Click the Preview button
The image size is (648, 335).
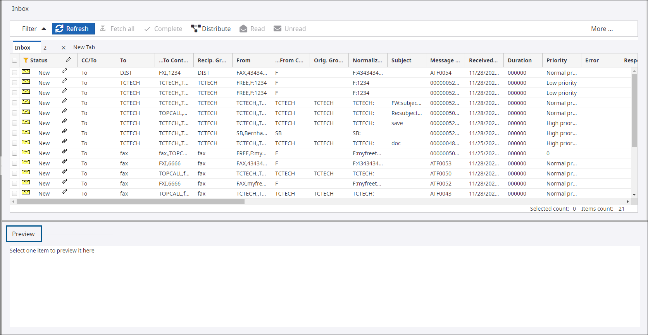pyautogui.click(x=24, y=234)
